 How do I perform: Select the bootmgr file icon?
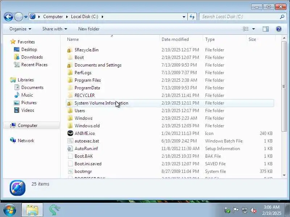coord(70,171)
